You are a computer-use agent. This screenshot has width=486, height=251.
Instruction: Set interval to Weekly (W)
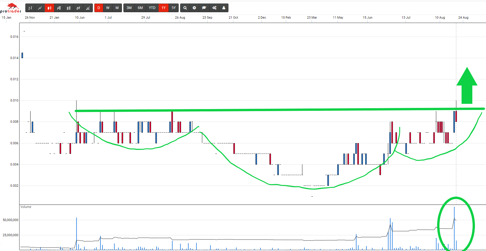point(108,8)
